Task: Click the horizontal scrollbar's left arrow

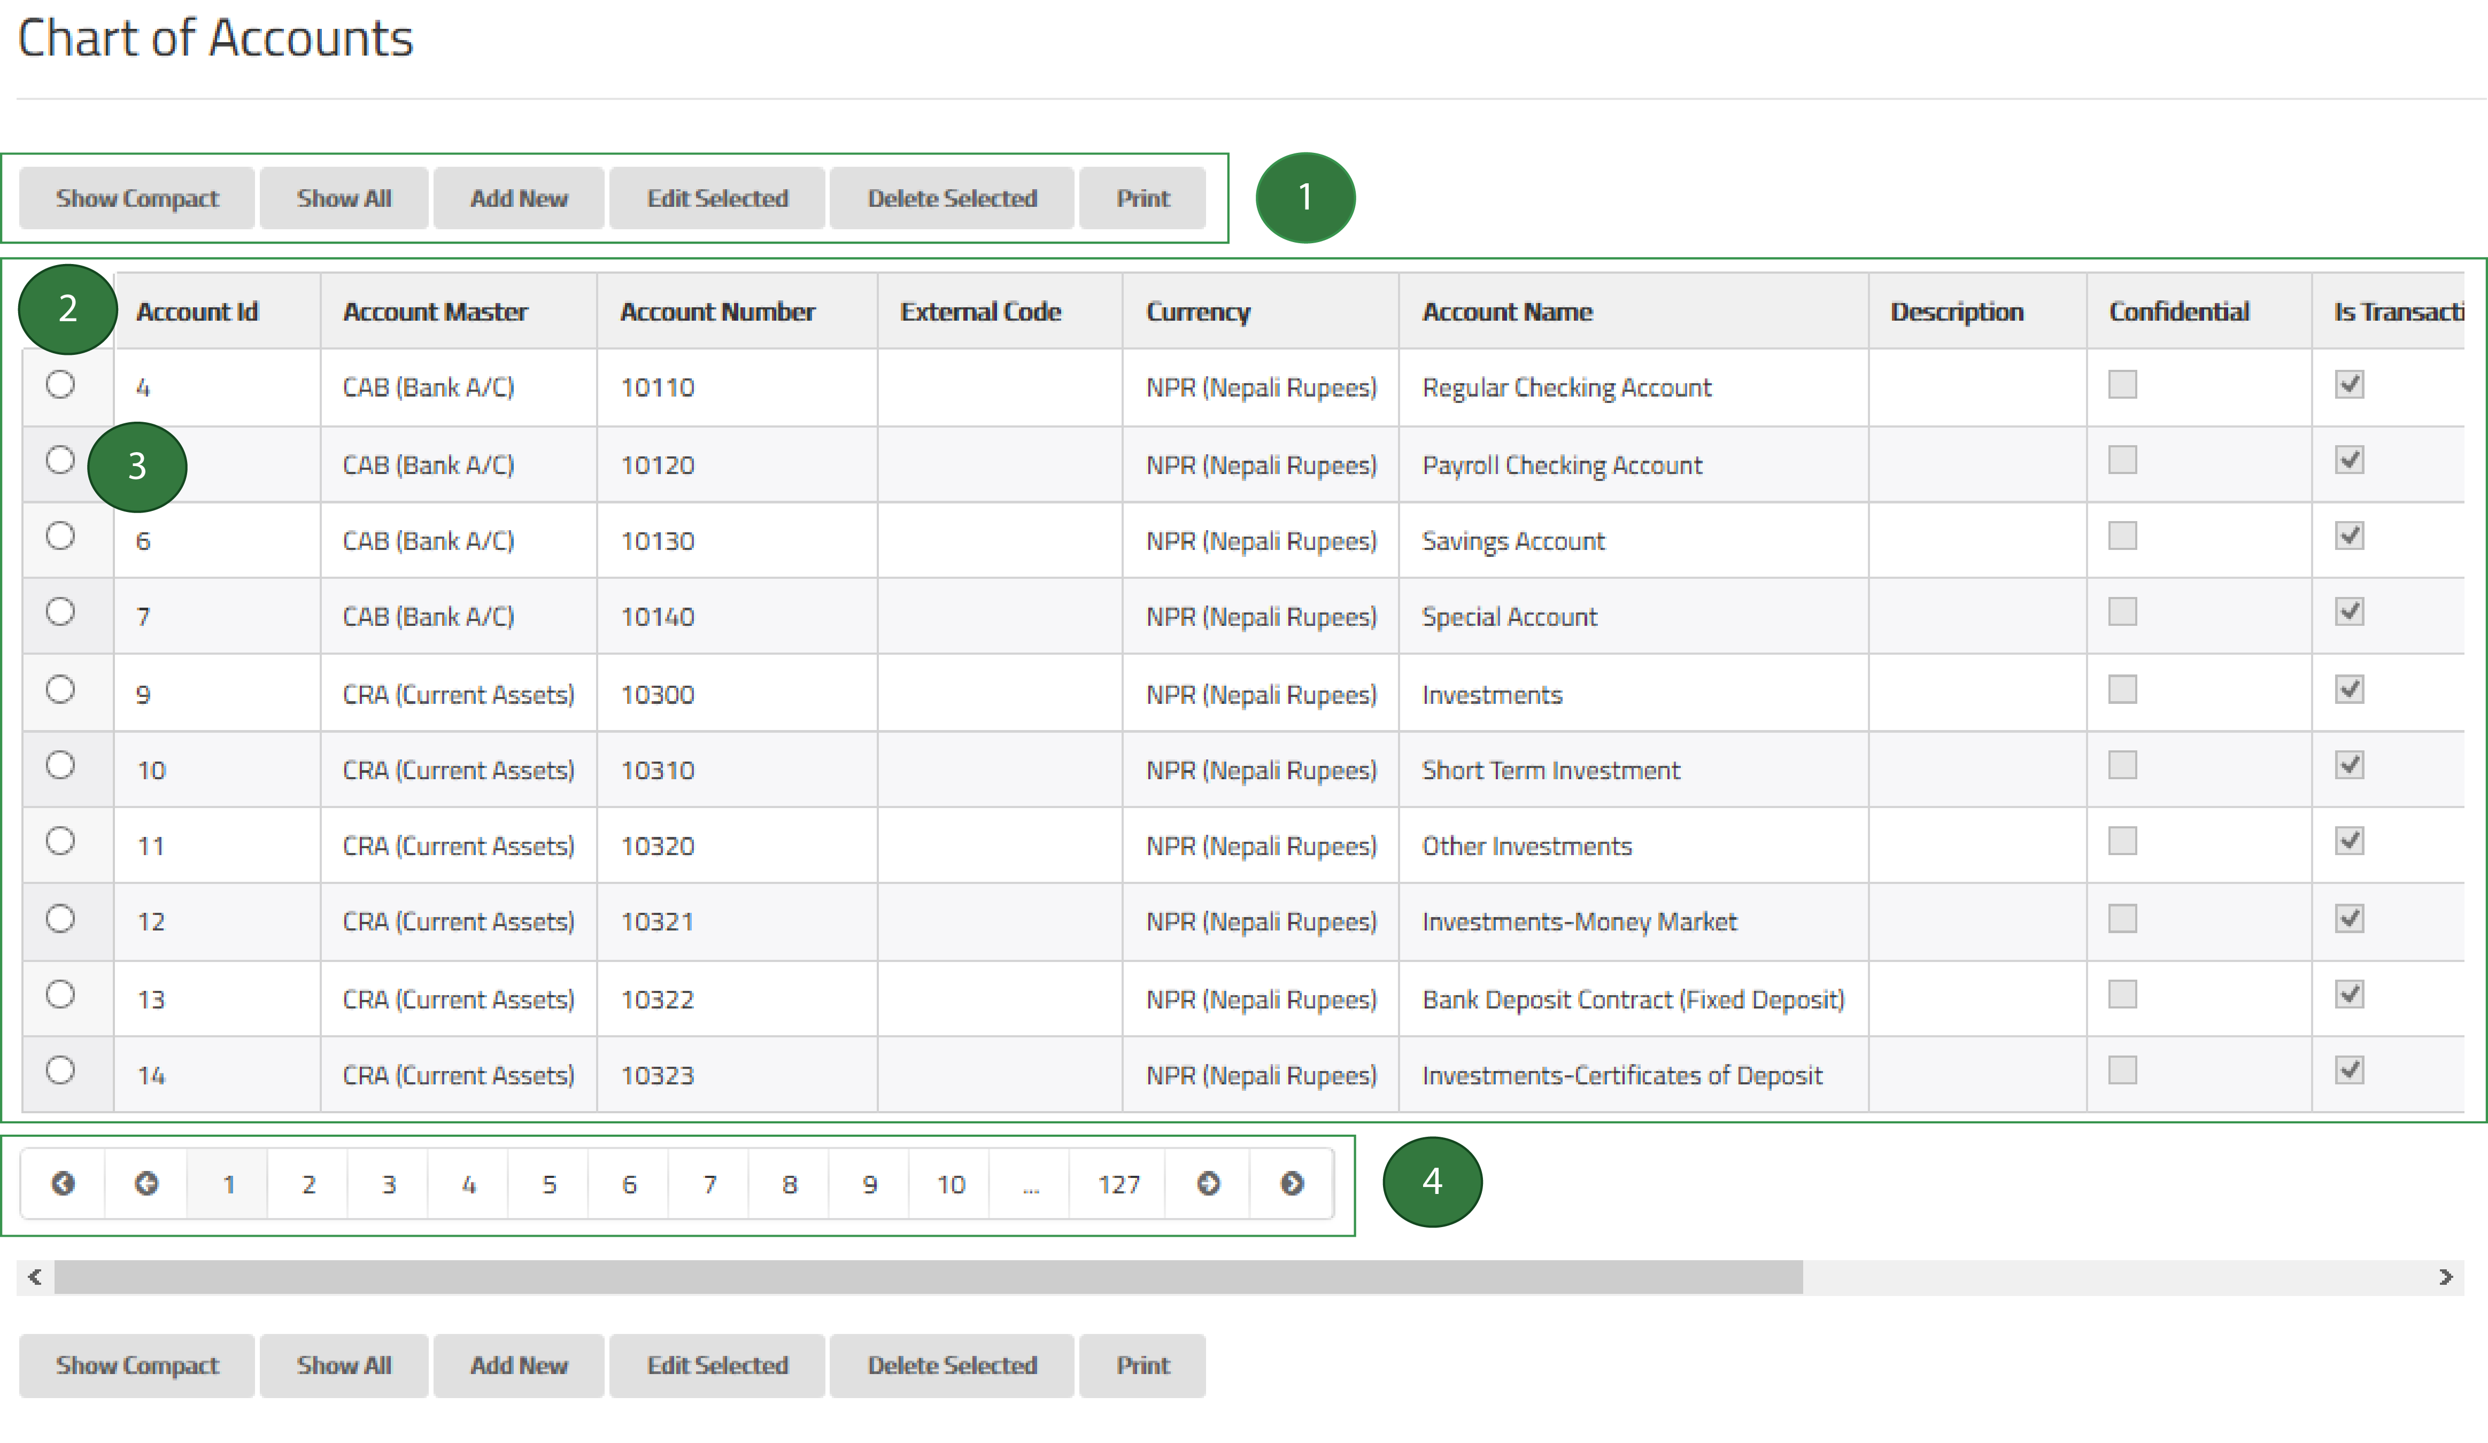Action: [35, 1277]
